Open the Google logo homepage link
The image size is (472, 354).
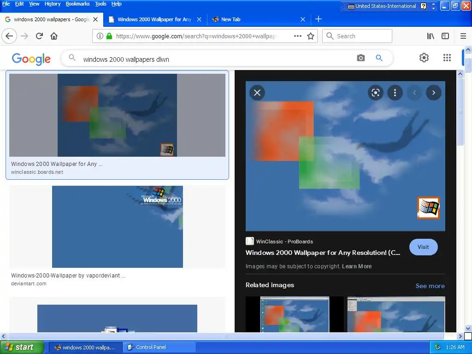(x=31, y=59)
